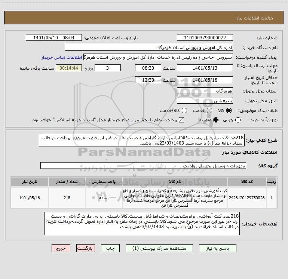
Task: Click the quantity cell 218
Action: pos(67,198)
